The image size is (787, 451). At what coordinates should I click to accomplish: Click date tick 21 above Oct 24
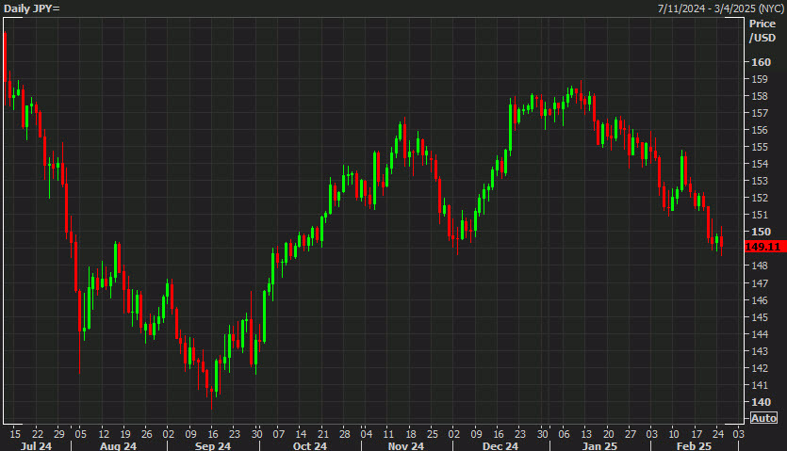click(x=322, y=434)
